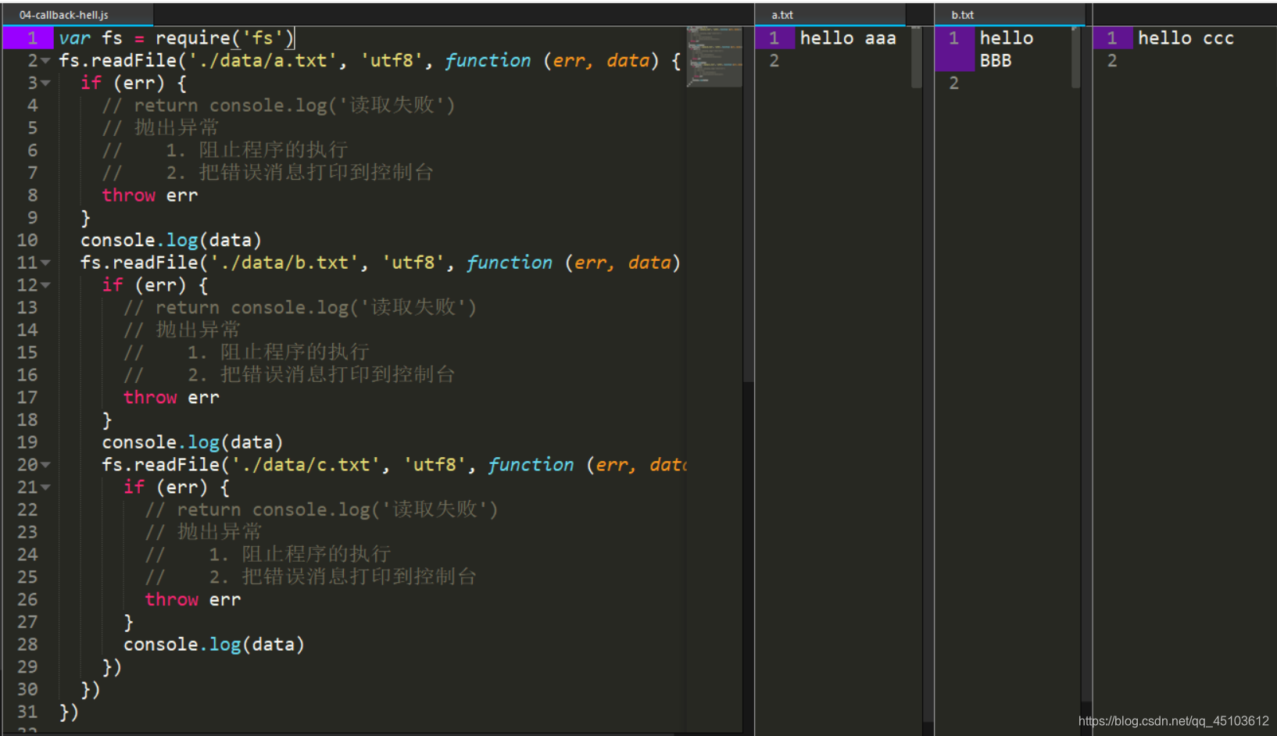Click the closing '})' on line 30
This screenshot has height=736, width=1277.
pyautogui.click(x=91, y=689)
